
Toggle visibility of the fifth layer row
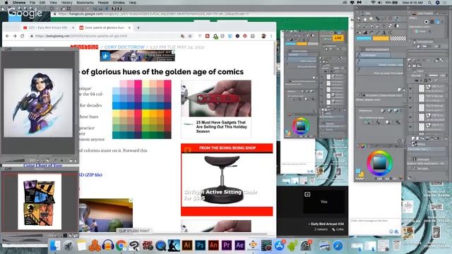pos(410,127)
